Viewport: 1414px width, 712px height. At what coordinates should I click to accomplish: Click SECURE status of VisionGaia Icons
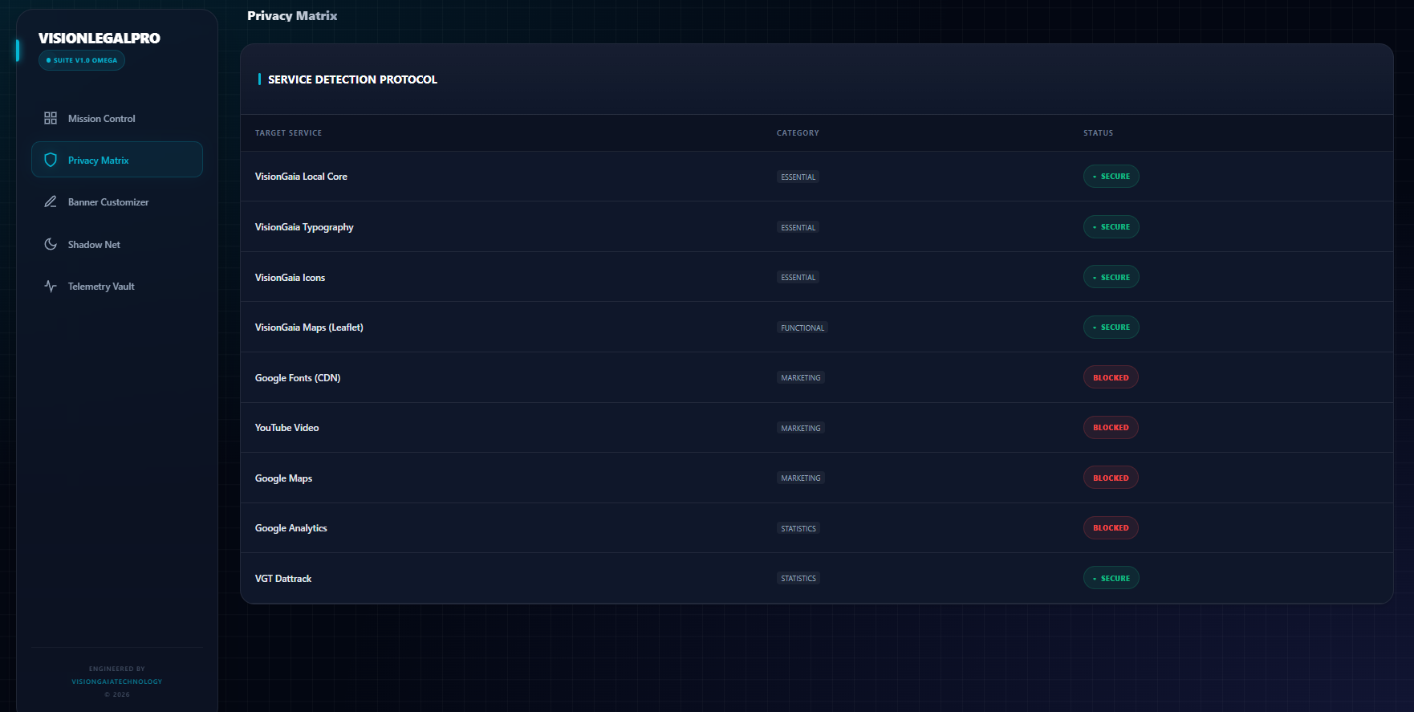pos(1111,277)
